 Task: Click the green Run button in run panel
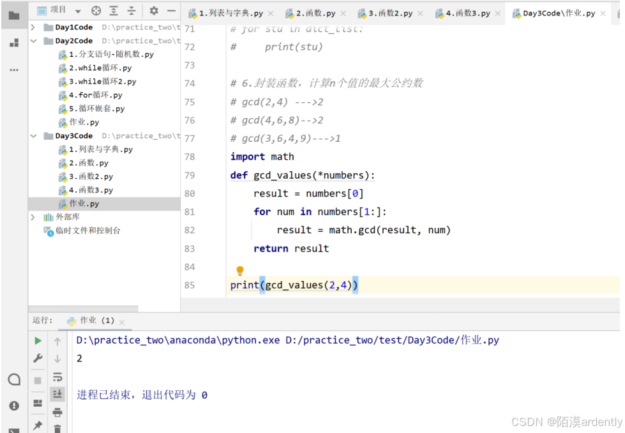pos(38,340)
